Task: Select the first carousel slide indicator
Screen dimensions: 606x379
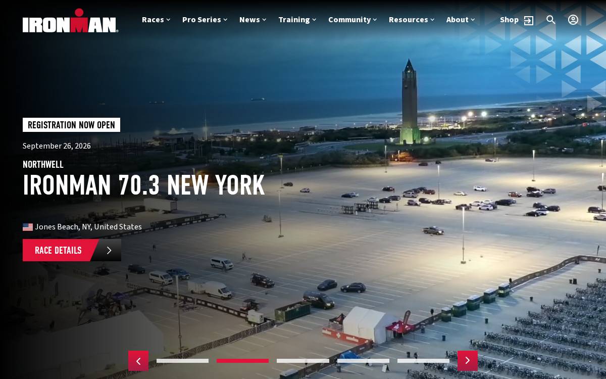Action: 182,361
